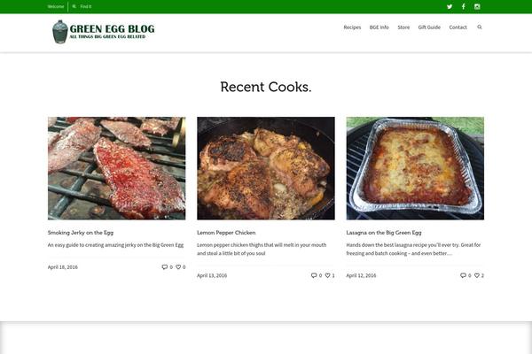Like the Lasagna post with heart
Image resolution: width=532 pixels, height=354 pixels.
[477, 275]
